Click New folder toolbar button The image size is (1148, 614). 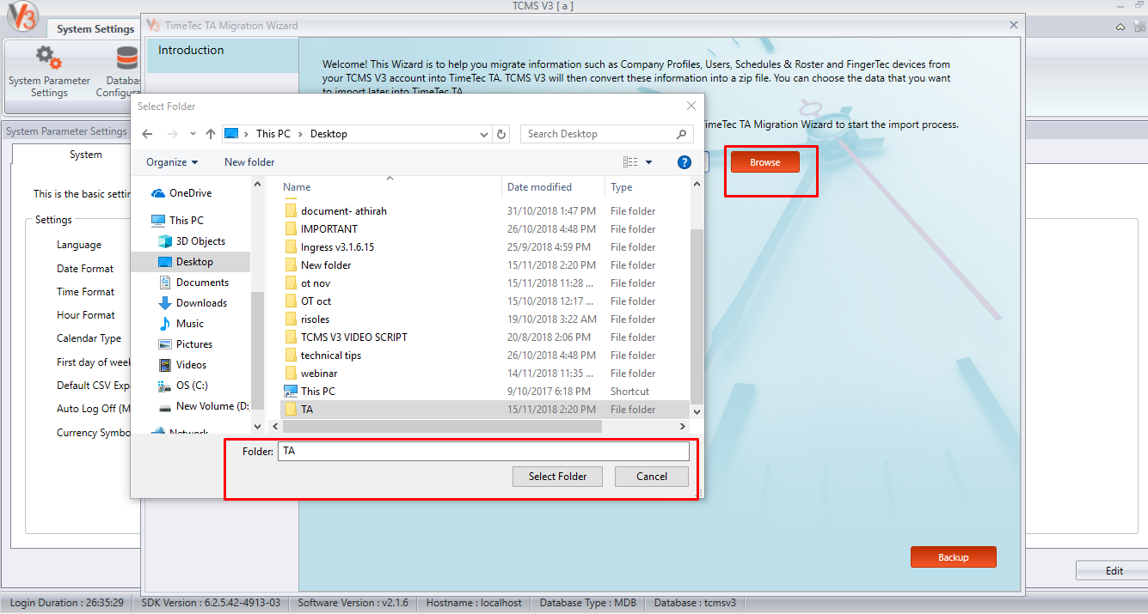tap(249, 162)
